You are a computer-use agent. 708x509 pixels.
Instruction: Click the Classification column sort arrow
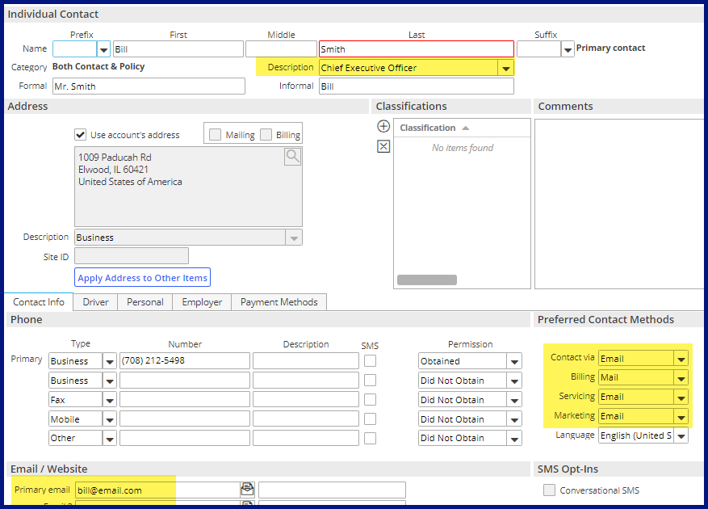pyautogui.click(x=466, y=128)
